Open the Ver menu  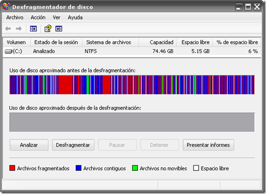click(56, 18)
